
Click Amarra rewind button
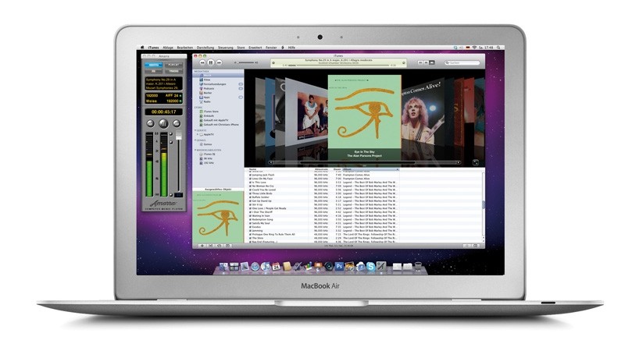[x=150, y=123]
